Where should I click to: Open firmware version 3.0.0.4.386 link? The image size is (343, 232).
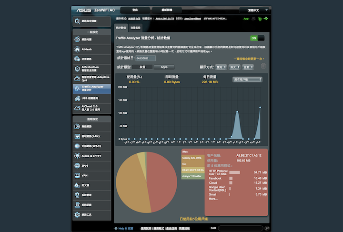[x=165, y=19]
